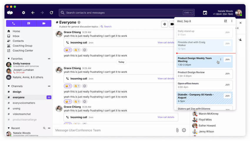Select the videoteamchat channel
The height and width of the screenshot is (141, 250).
pos(29,114)
